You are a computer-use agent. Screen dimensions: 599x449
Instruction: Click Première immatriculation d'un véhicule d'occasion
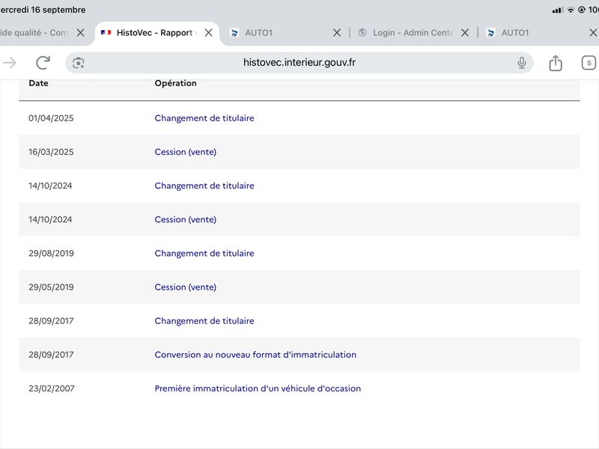258,388
